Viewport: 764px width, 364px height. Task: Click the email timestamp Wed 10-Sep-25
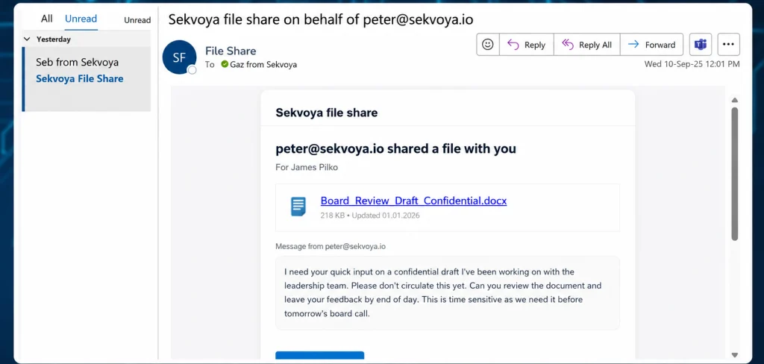[692, 64]
